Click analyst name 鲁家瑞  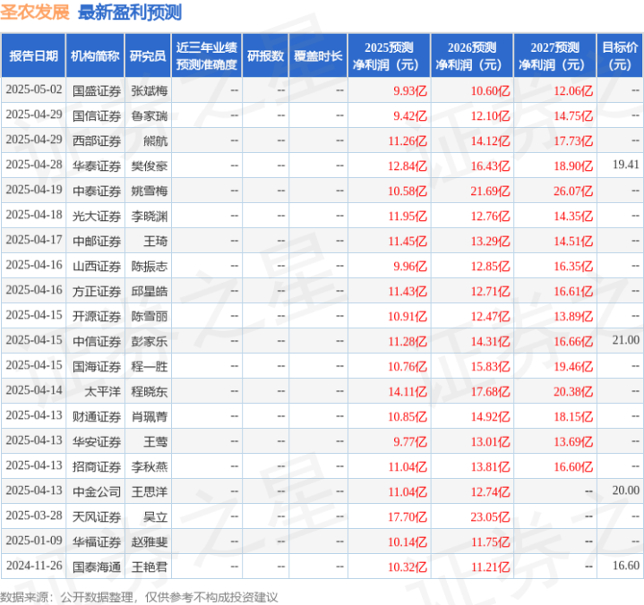pos(149,115)
